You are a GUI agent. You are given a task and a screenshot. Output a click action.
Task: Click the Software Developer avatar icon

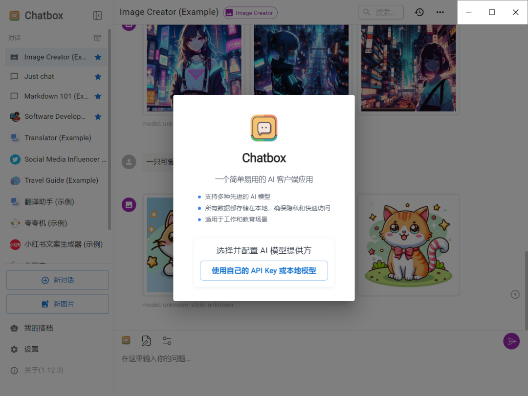[x=15, y=116]
